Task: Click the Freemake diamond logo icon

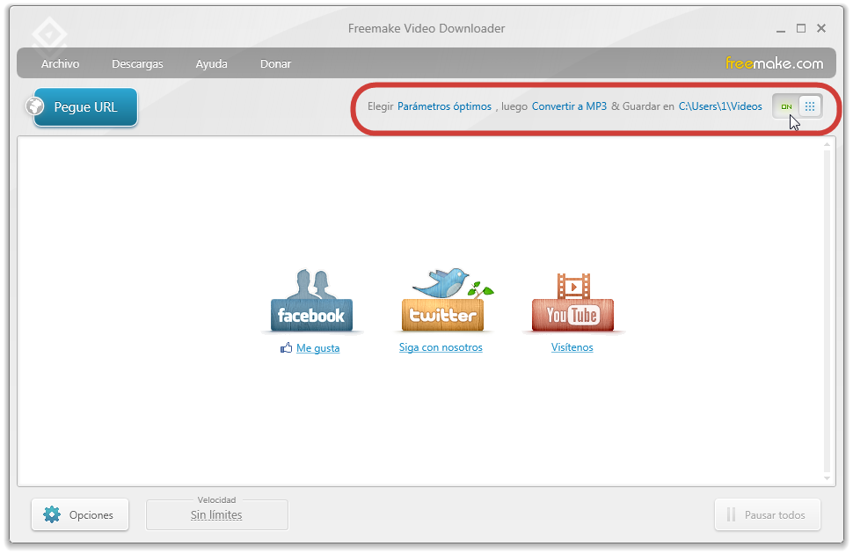Action: (x=49, y=35)
